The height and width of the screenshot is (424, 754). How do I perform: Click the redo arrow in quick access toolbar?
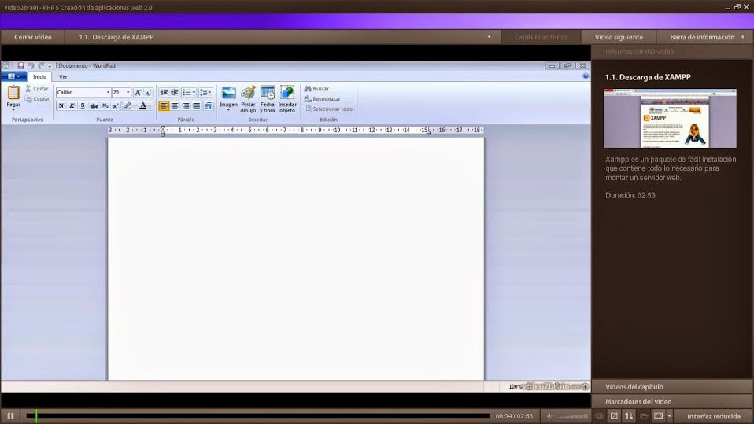[41, 65]
